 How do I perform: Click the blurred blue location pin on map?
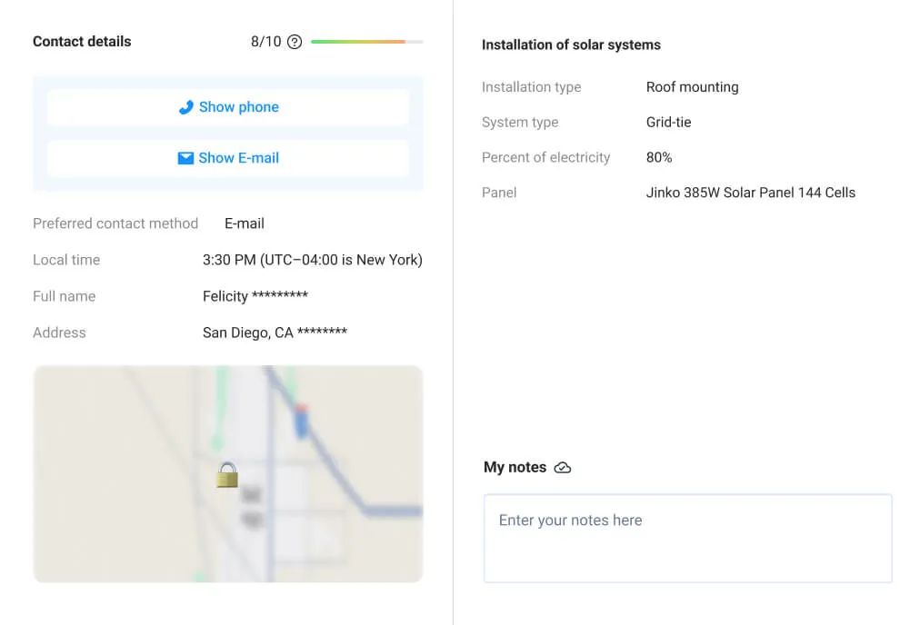[301, 421]
